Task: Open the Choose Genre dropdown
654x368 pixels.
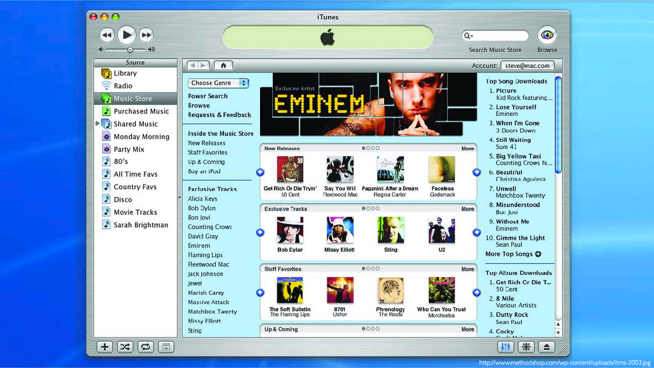Action: (x=218, y=83)
